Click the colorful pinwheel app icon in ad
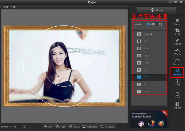This screenshot has width=185, height=131. (151, 123)
